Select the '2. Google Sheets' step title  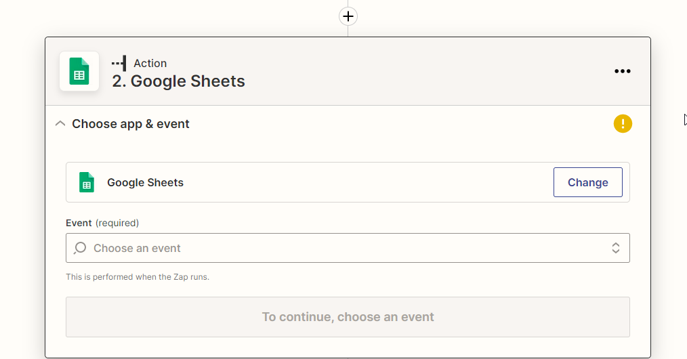click(178, 81)
